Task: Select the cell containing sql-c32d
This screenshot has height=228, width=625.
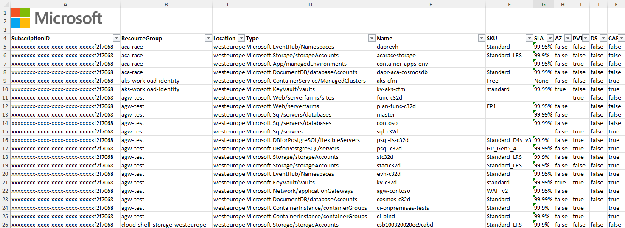Action: pos(431,131)
